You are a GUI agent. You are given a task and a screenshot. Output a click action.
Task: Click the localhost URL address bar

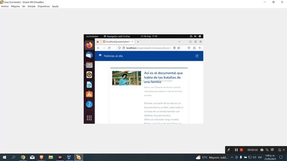click(x=148, y=48)
